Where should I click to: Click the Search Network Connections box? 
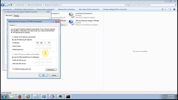click(x=152, y=5)
